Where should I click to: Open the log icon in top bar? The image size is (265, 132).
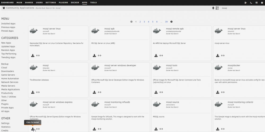(256, 3)
